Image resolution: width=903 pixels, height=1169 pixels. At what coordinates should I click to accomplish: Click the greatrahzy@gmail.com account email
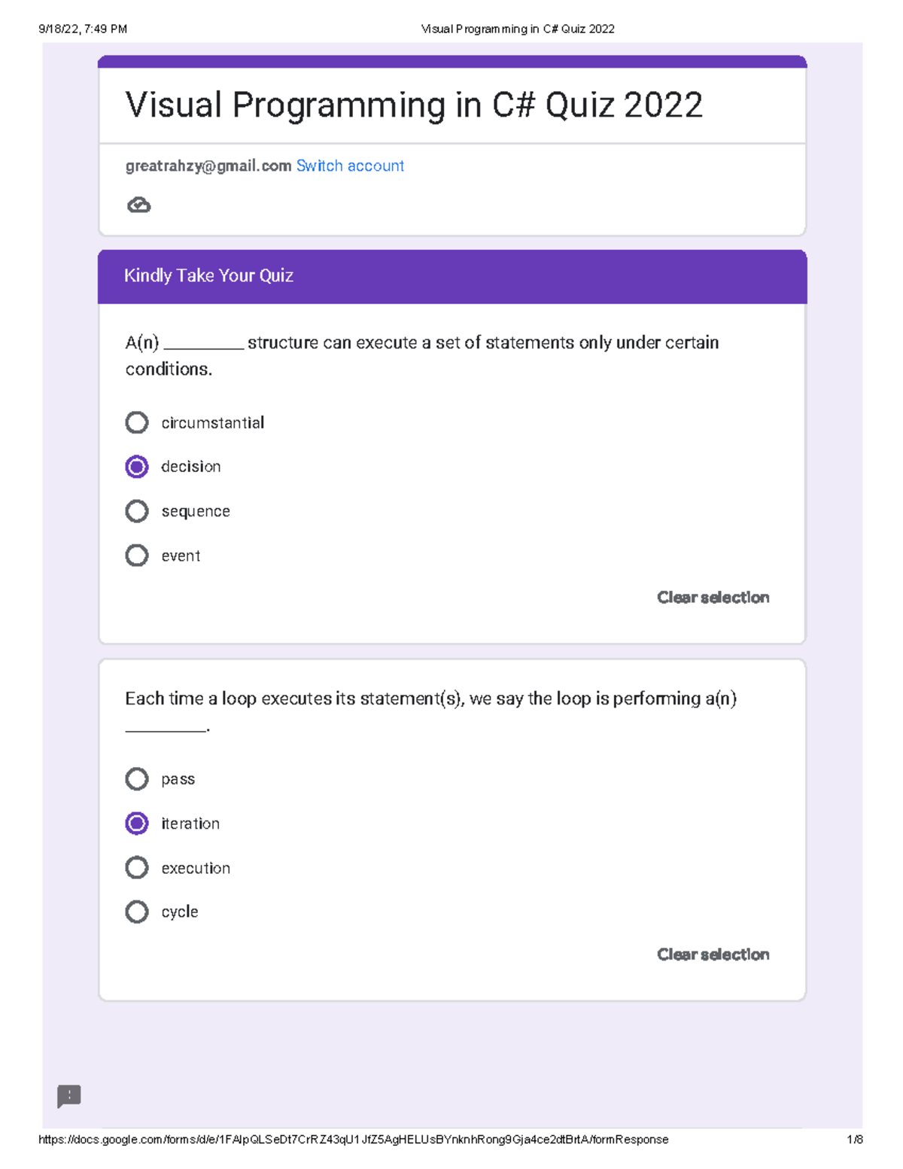click(x=208, y=166)
